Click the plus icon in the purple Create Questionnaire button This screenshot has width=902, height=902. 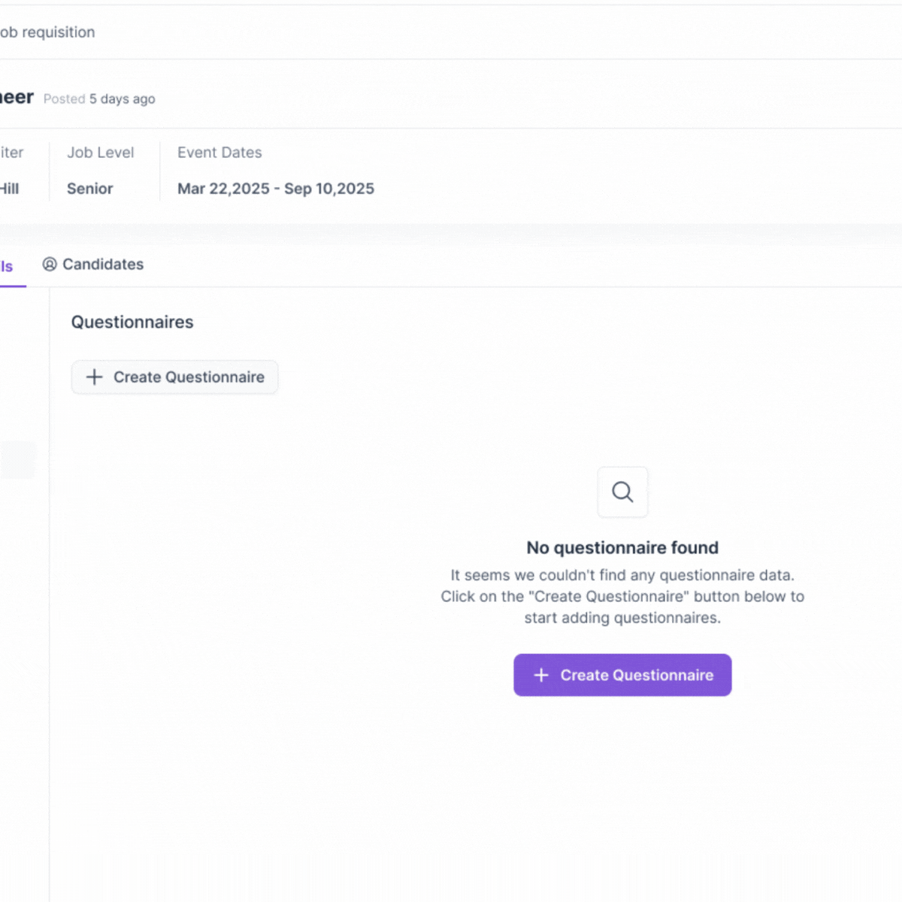click(541, 675)
